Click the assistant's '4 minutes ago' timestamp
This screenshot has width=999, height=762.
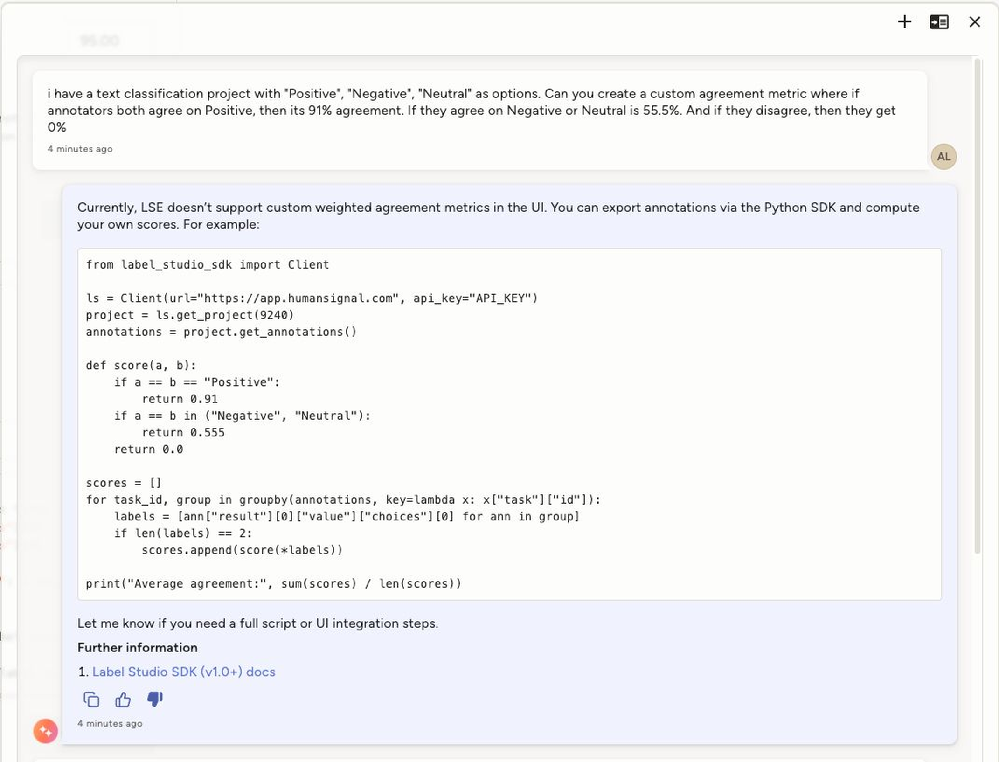click(x=110, y=723)
